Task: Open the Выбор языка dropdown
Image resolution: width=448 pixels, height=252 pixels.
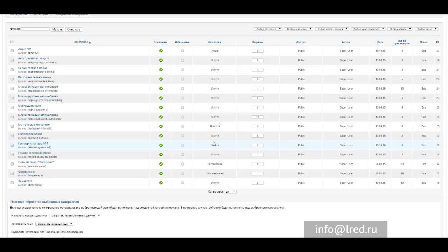Action: coord(426,29)
